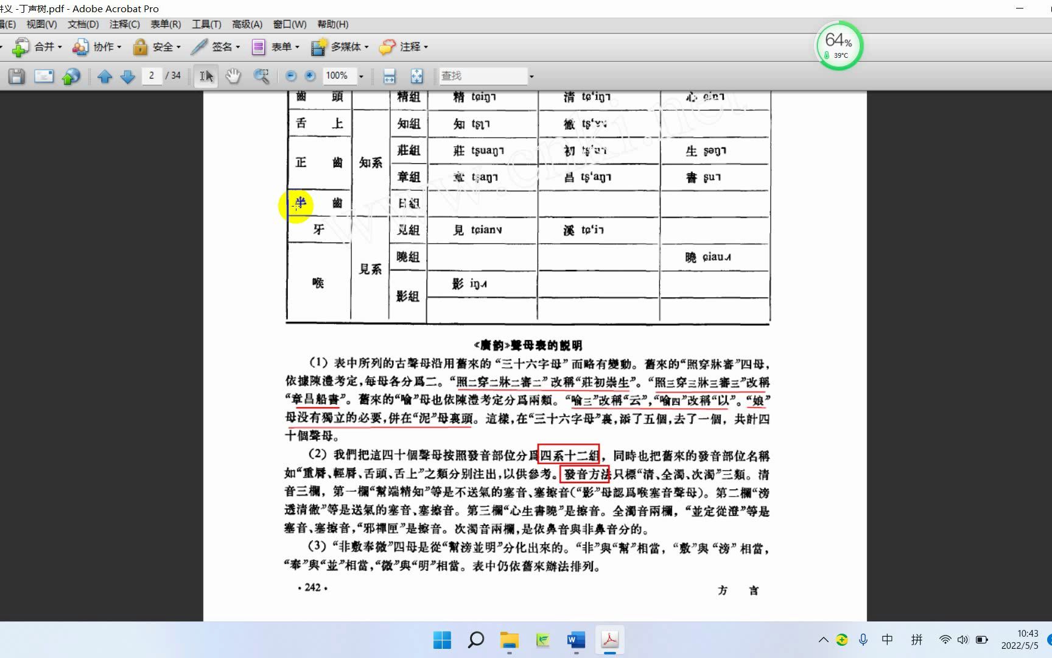
Task: Click the Combine (合并) icon
Action: coord(20,47)
